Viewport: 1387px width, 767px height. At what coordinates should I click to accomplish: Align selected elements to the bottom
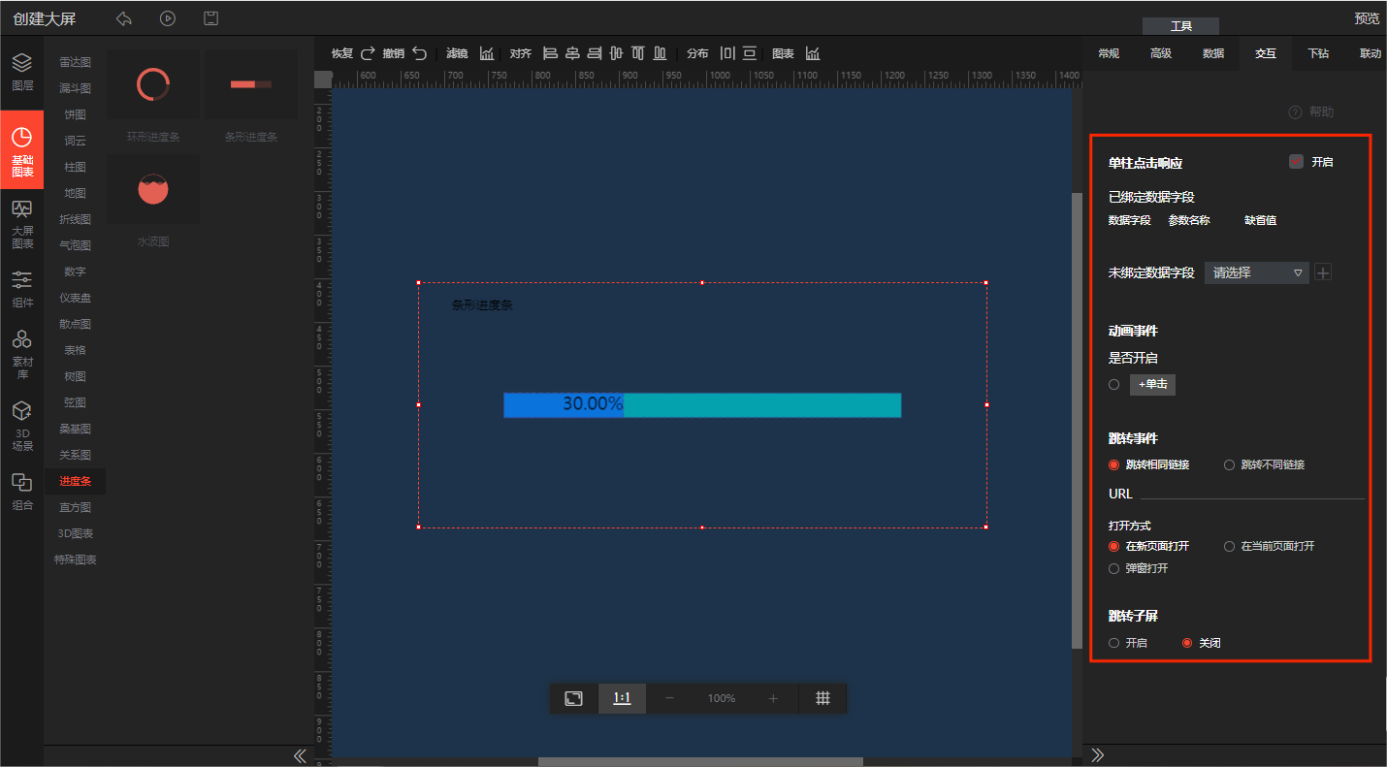pos(660,53)
